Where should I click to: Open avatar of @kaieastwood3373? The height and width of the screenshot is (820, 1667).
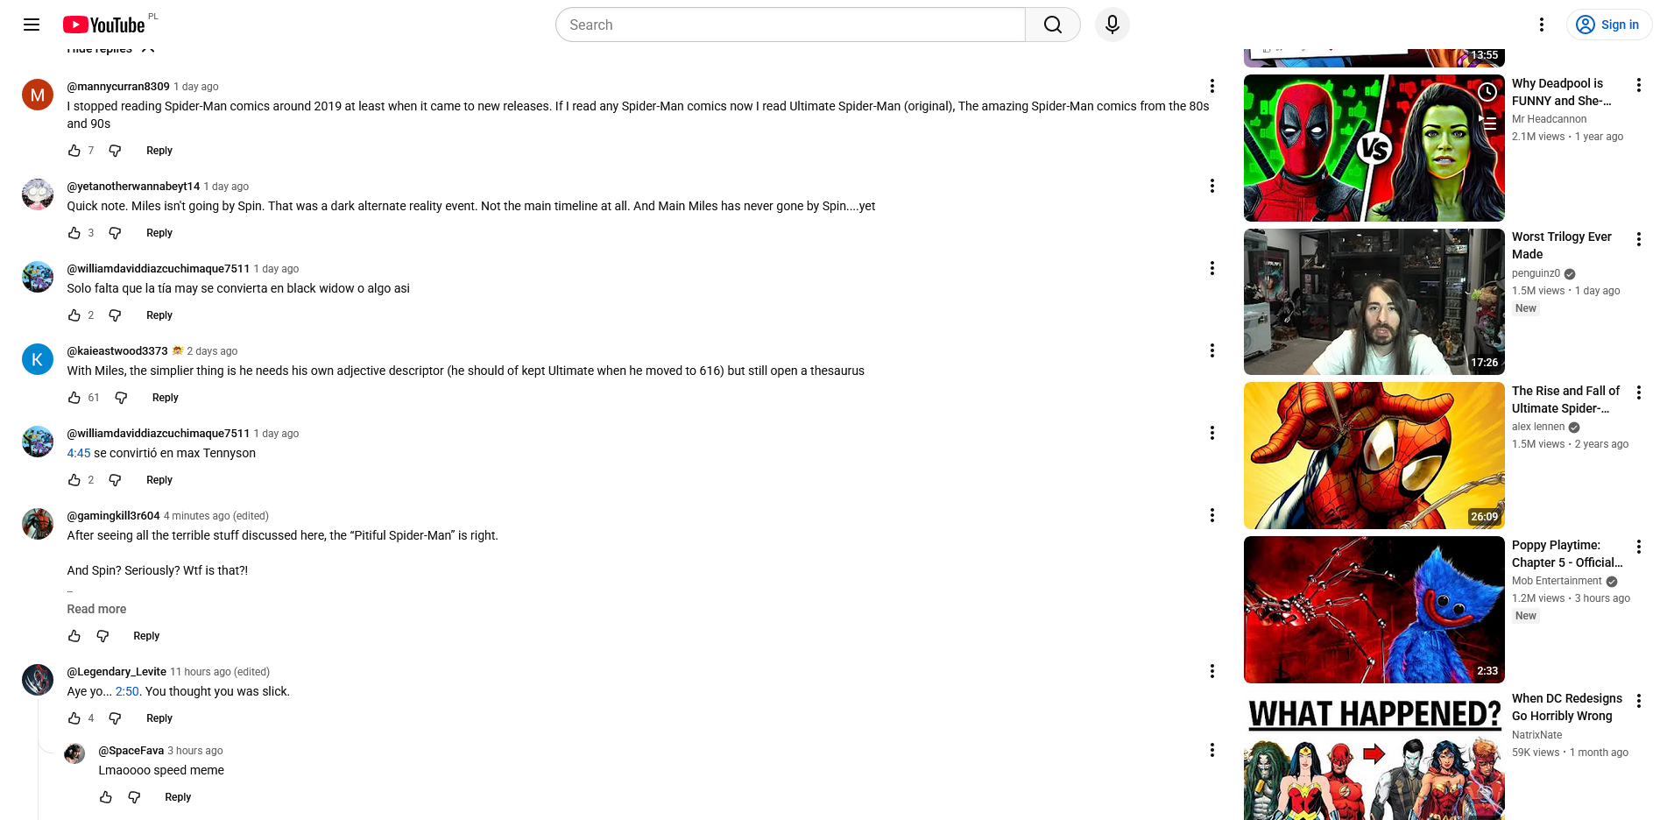click(x=38, y=359)
